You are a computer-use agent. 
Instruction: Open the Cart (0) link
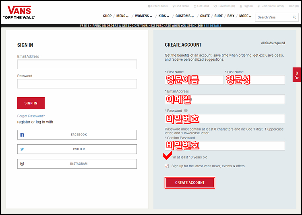pyautogui.click(x=294, y=6)
